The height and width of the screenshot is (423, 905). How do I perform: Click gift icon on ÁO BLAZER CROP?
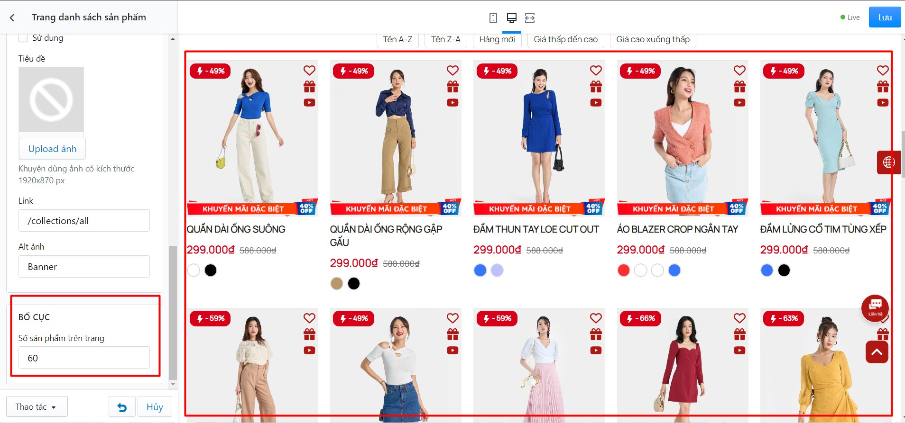click(739, 87)
